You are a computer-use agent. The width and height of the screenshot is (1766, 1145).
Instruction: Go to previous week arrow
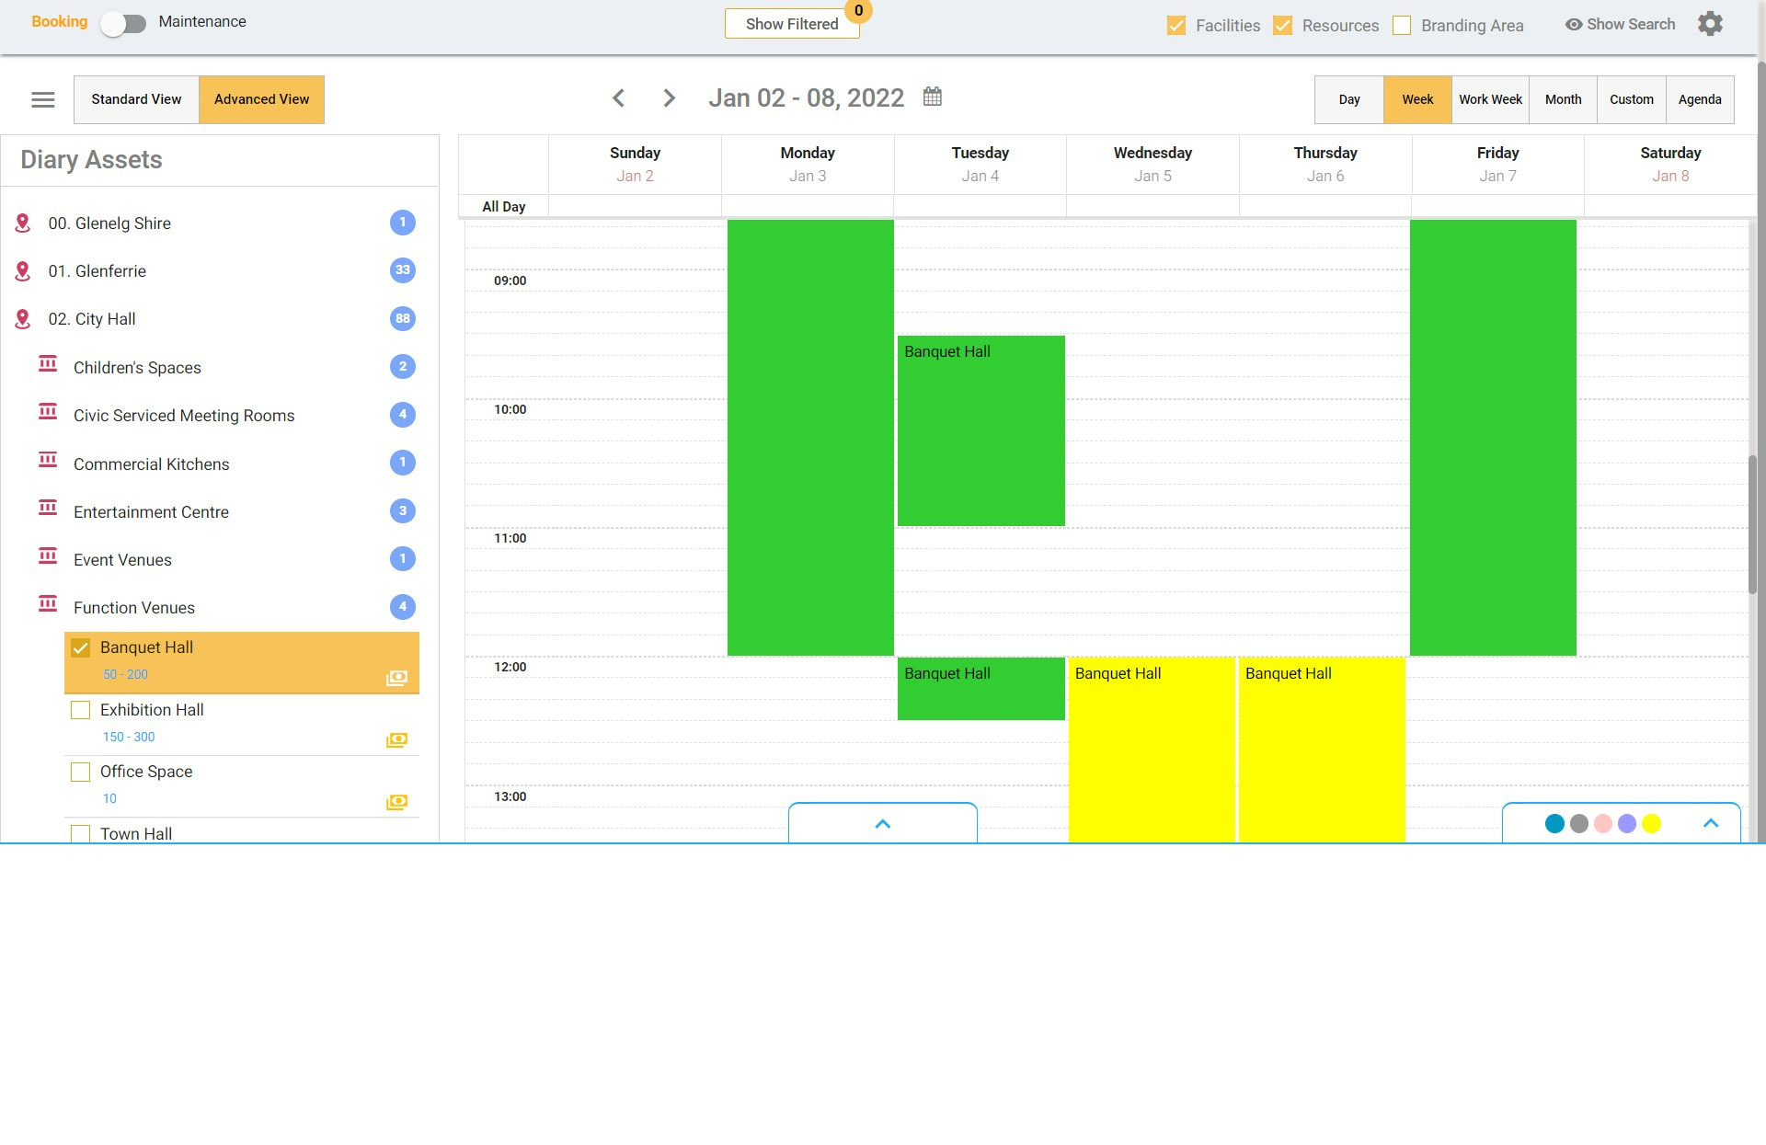coord(619,98)
